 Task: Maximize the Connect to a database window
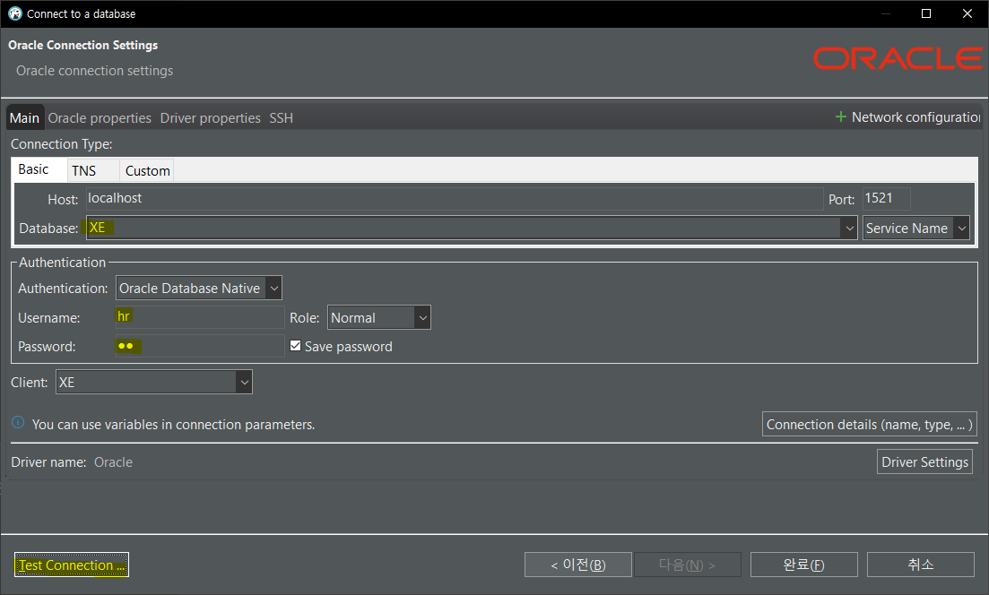(926, 13)
